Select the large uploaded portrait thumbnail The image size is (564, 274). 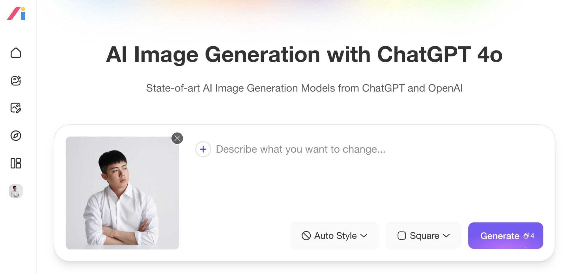122,193
